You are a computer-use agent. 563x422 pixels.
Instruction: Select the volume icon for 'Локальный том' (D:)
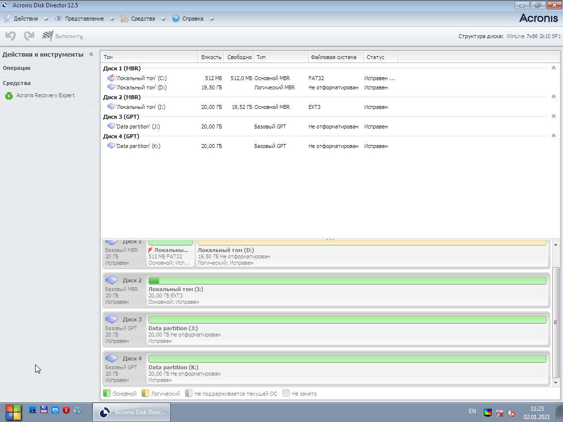111,87
